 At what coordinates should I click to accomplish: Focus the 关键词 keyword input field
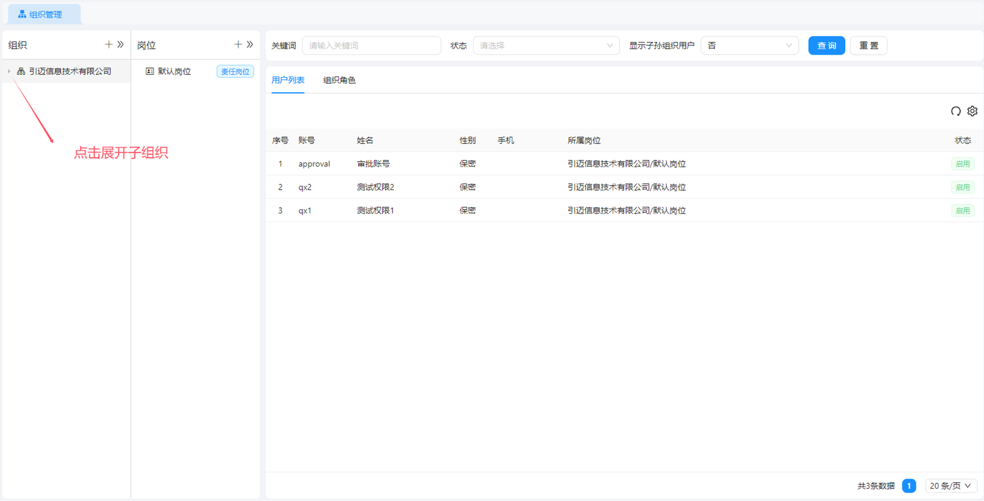coord(371,46)
